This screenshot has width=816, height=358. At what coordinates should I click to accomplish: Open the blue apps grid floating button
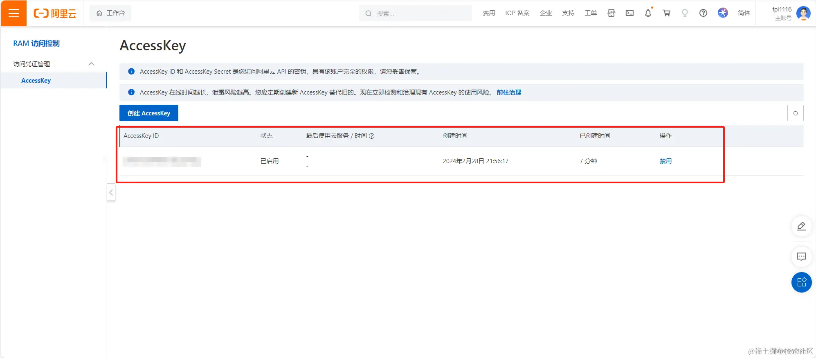click(x=801, y=282)
